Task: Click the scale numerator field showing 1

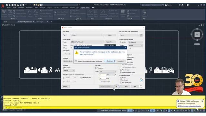Action: pyautogui.click(x=102, y=75)
